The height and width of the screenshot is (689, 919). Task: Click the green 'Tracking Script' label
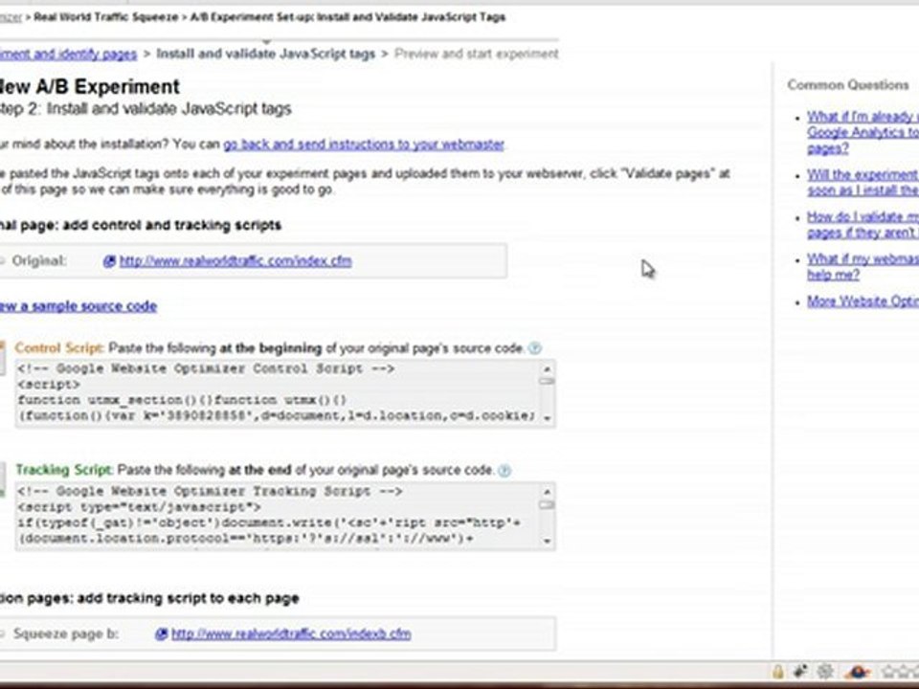tap(64, 471)
